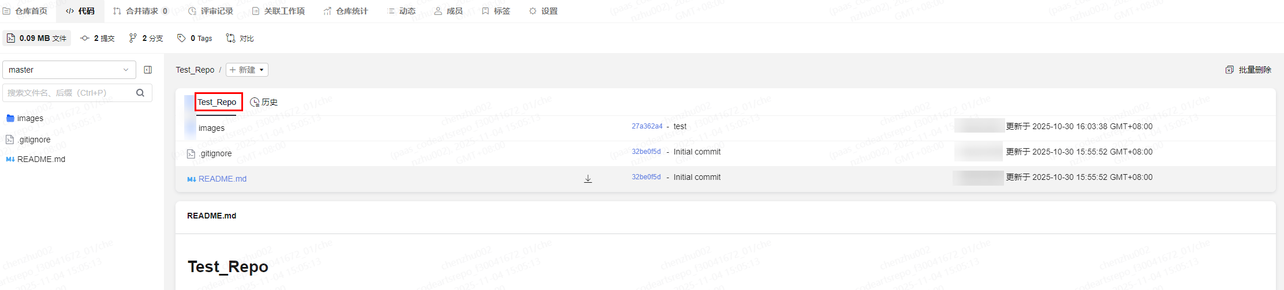Click the search magnifier icon

(x=140, y=93)
